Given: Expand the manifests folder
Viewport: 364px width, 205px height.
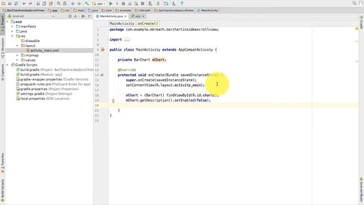Looking at the screenshot, I should [x=13, y=27].
